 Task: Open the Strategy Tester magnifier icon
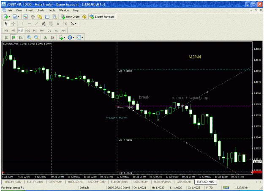pyautogui.click(x=54, y=16)
